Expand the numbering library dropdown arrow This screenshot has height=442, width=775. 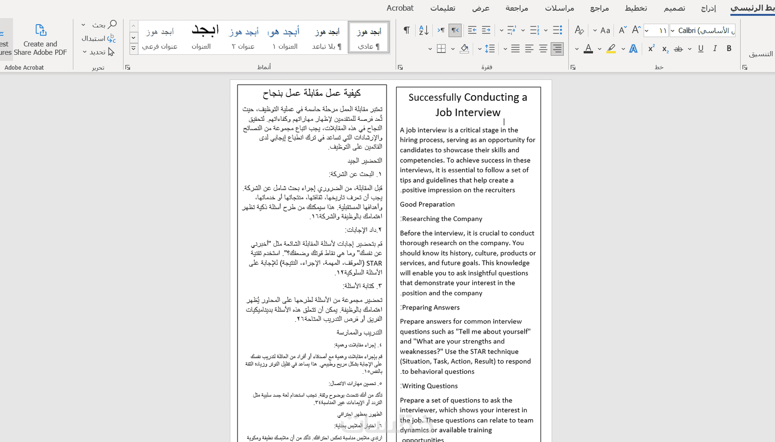pyautogui.click(x=523, y=31)
